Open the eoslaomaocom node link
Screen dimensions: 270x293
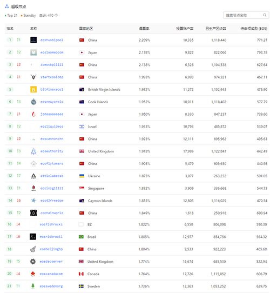coord(52,52)
